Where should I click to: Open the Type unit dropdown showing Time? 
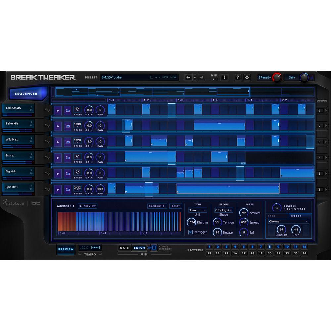[198, 210]
